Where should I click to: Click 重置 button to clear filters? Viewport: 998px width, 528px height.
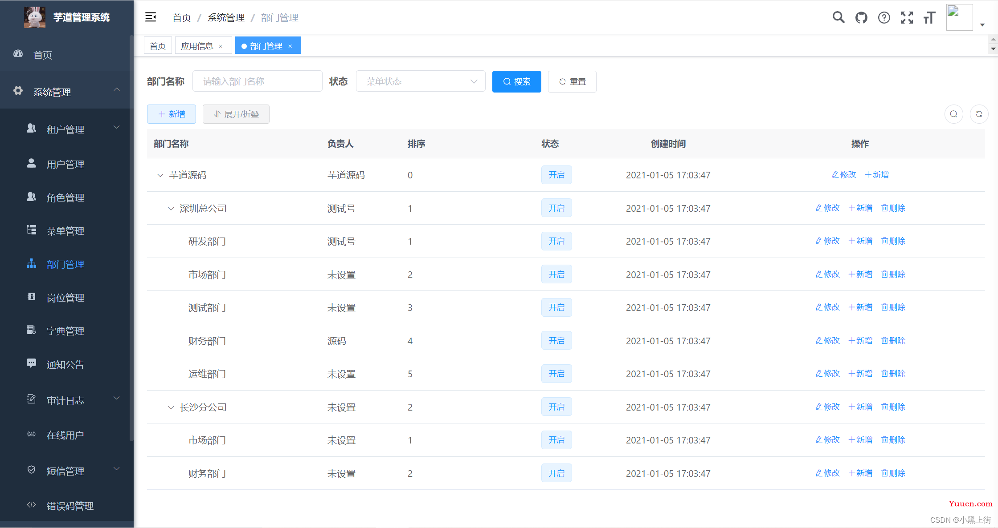[x=572, y=81]
